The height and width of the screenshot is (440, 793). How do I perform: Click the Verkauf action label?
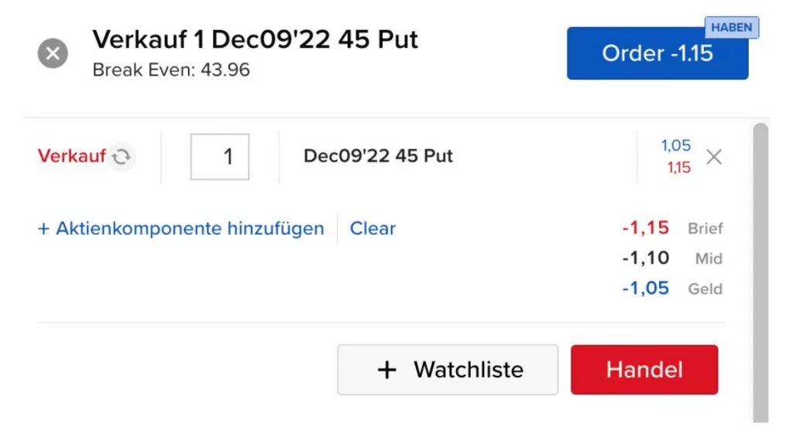pos(72,156)
